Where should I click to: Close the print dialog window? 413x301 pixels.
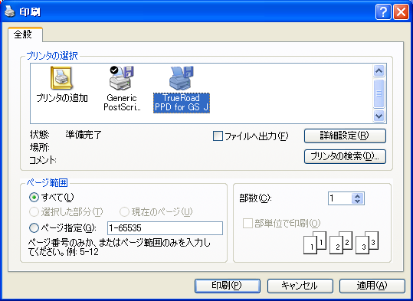point(401,11)
